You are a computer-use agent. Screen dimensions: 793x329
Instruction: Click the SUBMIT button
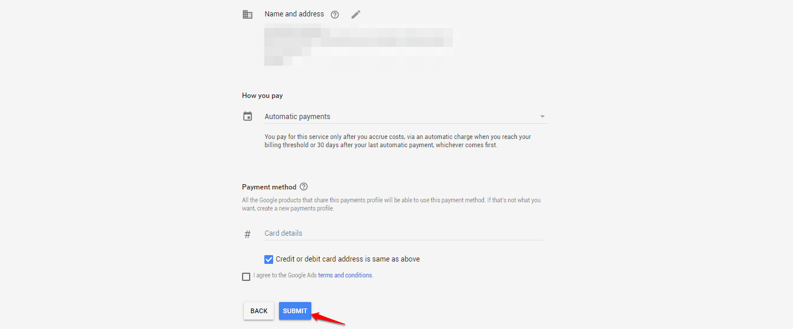pyautogui.click(x=295, y=311)
